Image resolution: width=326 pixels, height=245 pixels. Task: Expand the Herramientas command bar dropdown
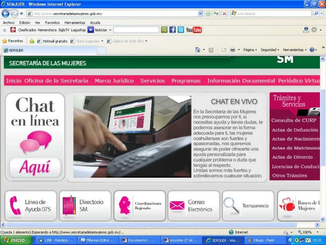tap(294, 50)
